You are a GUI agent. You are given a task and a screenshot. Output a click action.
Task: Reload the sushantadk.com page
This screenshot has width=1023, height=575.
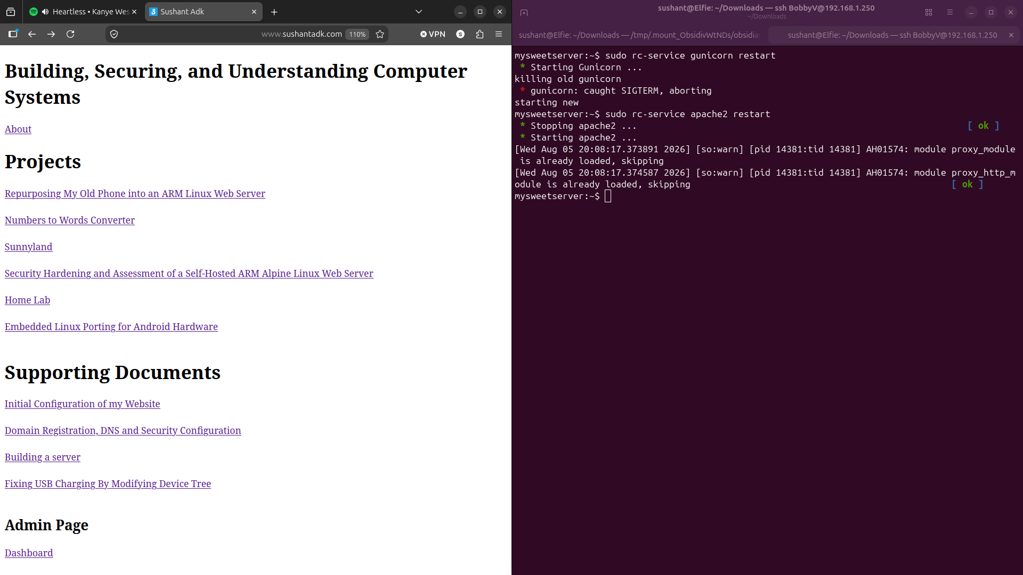70,34
